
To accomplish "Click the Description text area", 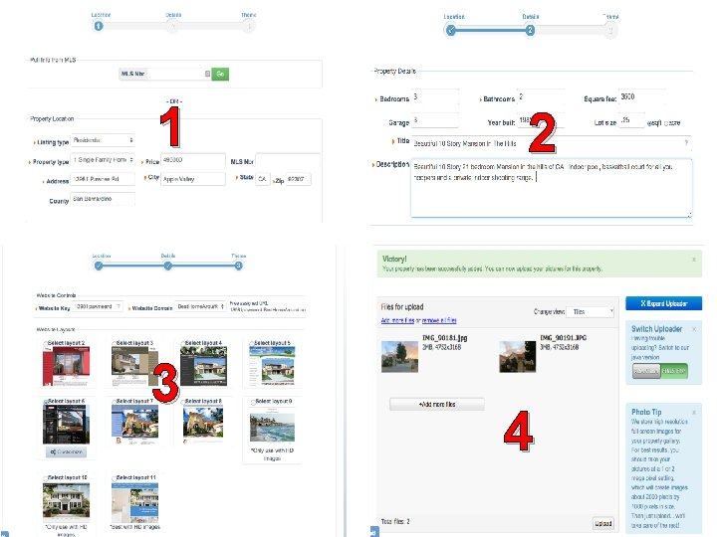I will pyautogui.click(x=551, y=188).
